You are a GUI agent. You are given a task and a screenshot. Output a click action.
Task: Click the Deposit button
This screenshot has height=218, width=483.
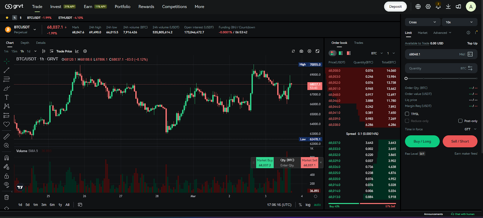tap(395, 7)
